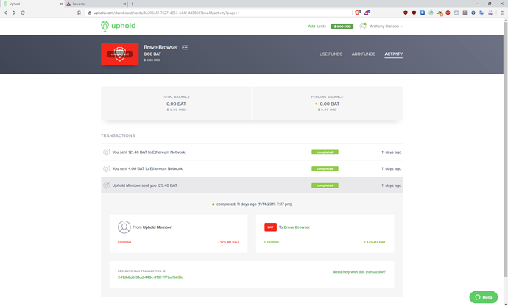Click the address bar URL field

click(219, 13)
